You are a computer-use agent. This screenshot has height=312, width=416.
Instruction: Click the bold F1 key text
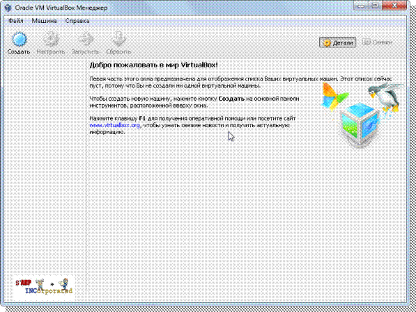142,119
